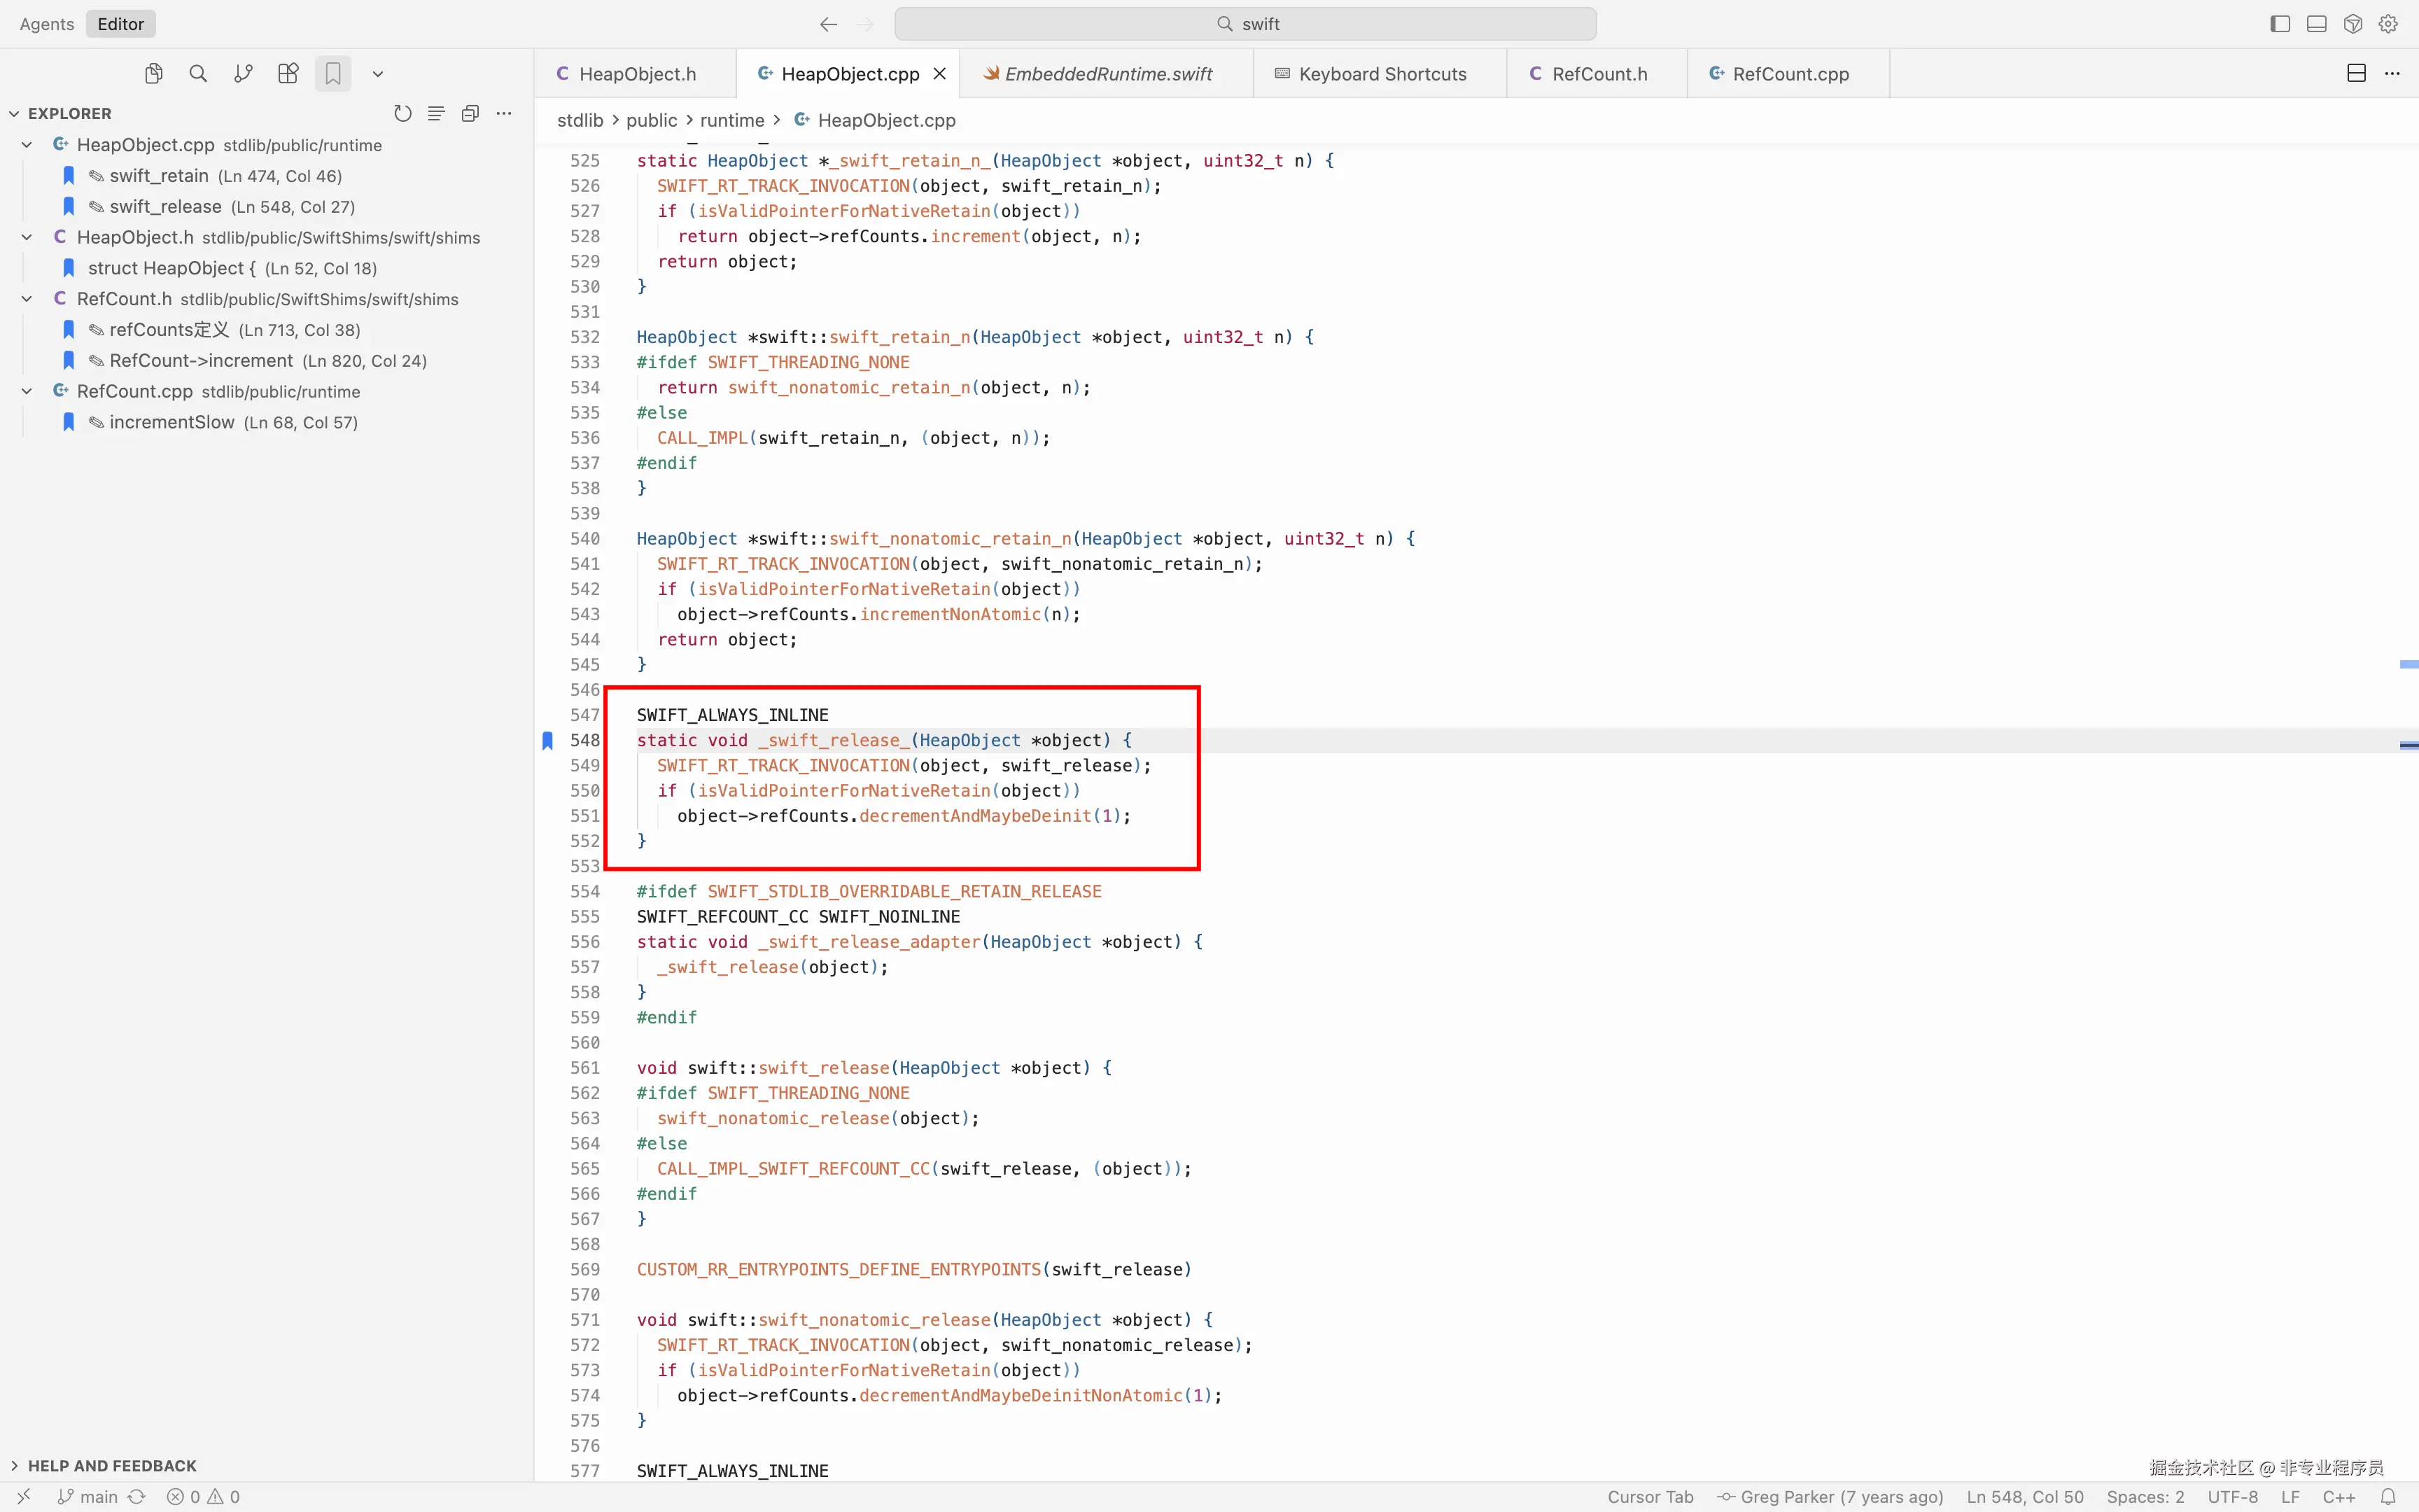Open the Extensions icon
This screenshot has width=2419, height=1512.
pos(288,74)
